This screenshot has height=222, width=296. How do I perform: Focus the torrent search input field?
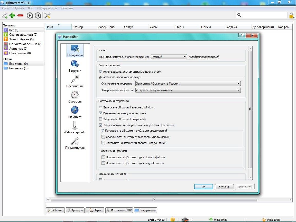[x=264, y=15]
